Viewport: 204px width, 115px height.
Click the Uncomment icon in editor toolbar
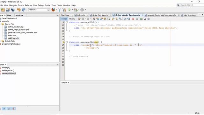[145, 19]
